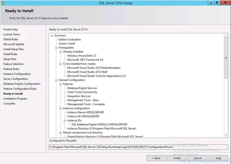This screenshot has width=231, height=164.
Task: Select the Ready to Install step
Action: click(x=13, y=94)
